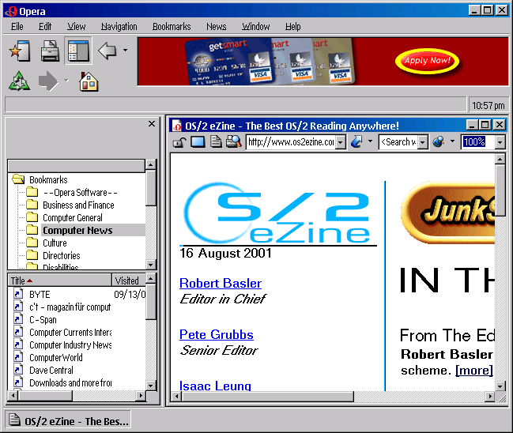The width and height of the screenshot is (513, 433).
Task: Open the View menu
Action: (77, 27)
